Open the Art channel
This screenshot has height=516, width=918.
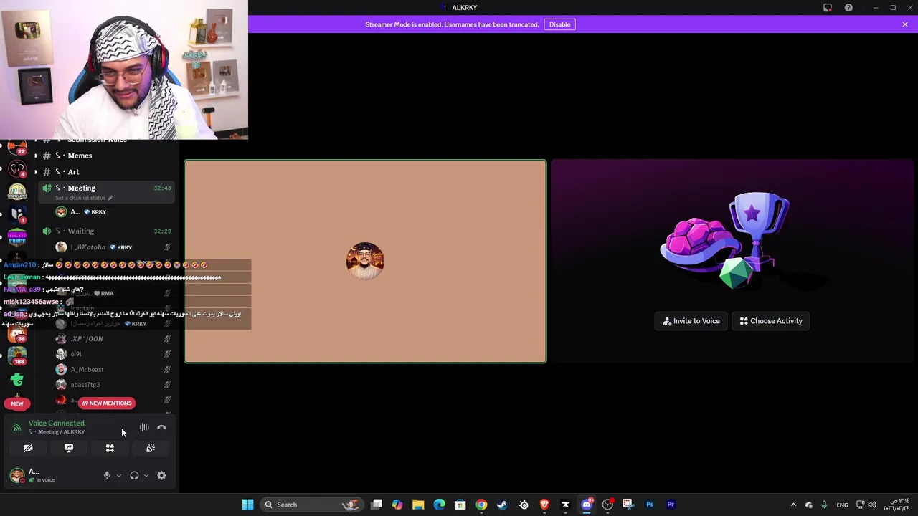pos(73,172)
